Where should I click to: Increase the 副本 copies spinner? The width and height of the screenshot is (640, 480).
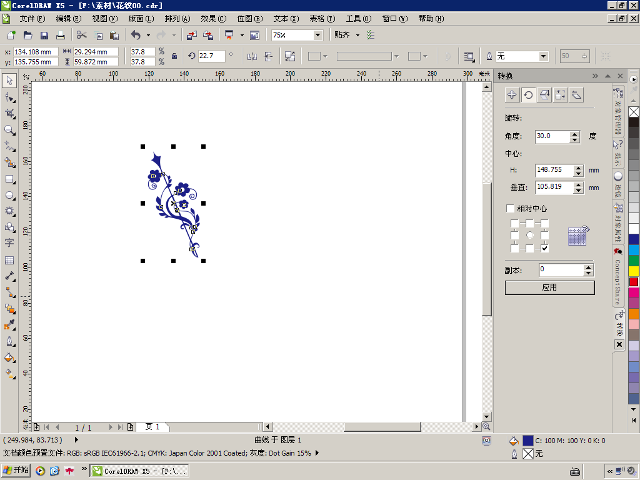click(x=588, y=267)
